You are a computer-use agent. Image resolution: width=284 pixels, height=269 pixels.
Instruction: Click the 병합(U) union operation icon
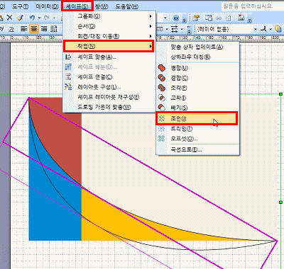click(162, 68)
